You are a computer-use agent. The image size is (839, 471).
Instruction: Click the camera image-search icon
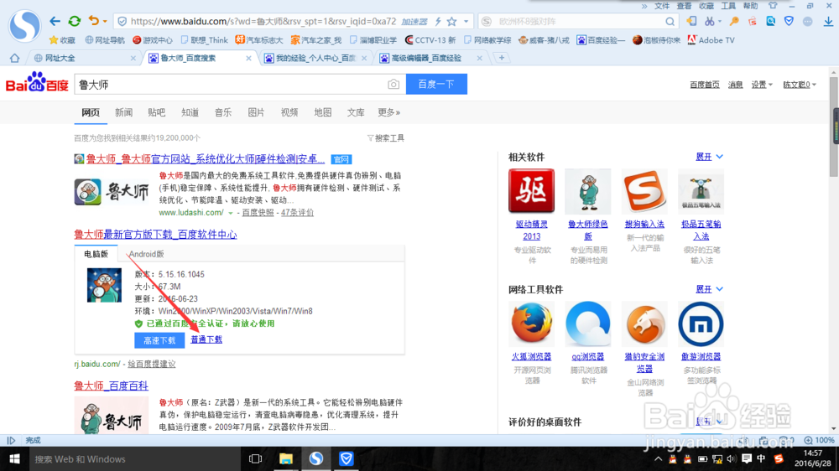pyautogui.click(x=393, y=85)
